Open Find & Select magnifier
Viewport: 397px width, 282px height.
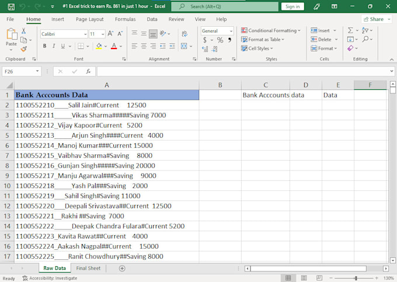[x=365, y=39]
